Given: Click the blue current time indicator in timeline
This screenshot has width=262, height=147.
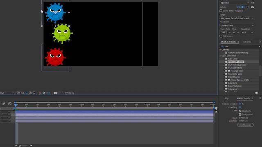Looking at the screenshot, I should coord(16,105).
